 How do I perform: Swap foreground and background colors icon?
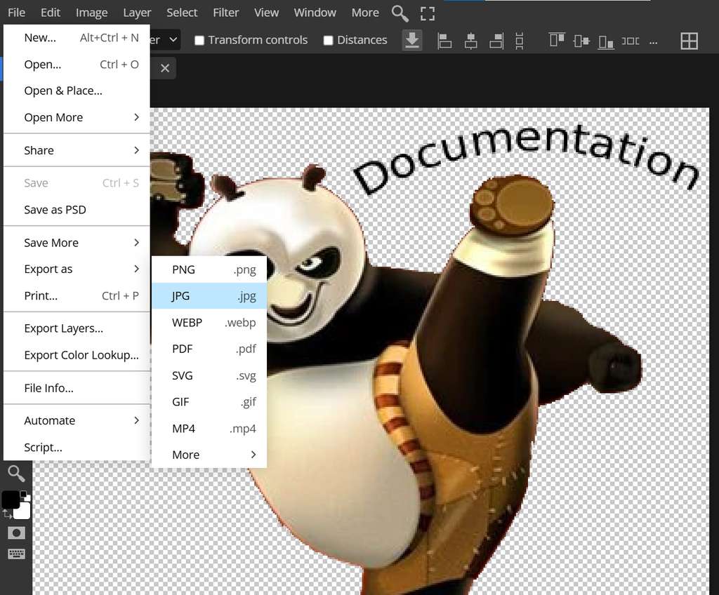point(7,514)
